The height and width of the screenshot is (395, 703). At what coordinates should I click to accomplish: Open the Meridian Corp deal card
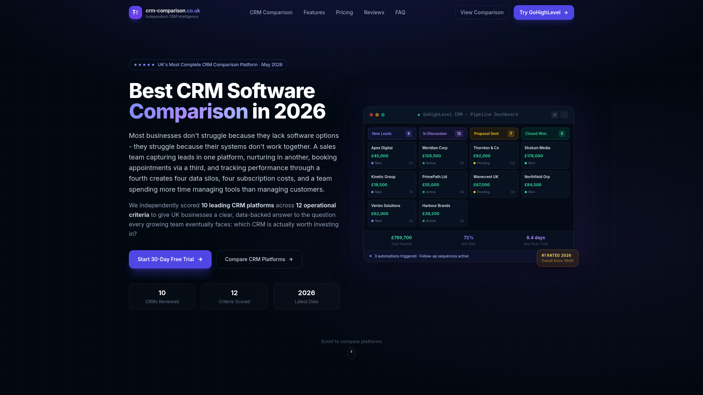tap(443, 155)
